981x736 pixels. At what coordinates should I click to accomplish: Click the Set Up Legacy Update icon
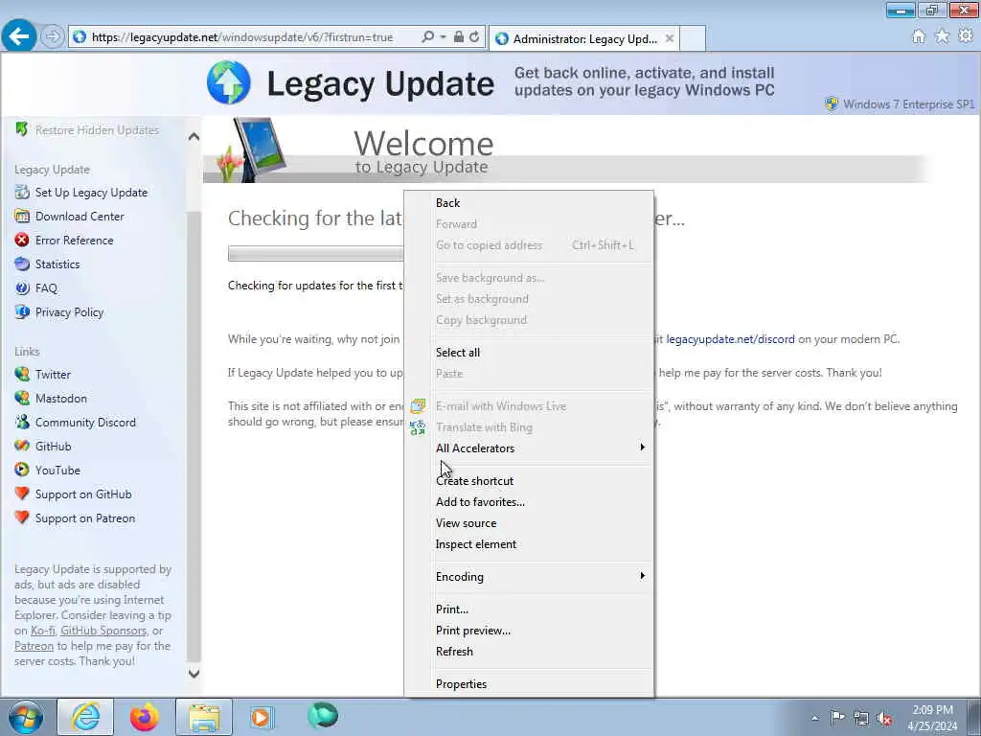pos(22,192)
